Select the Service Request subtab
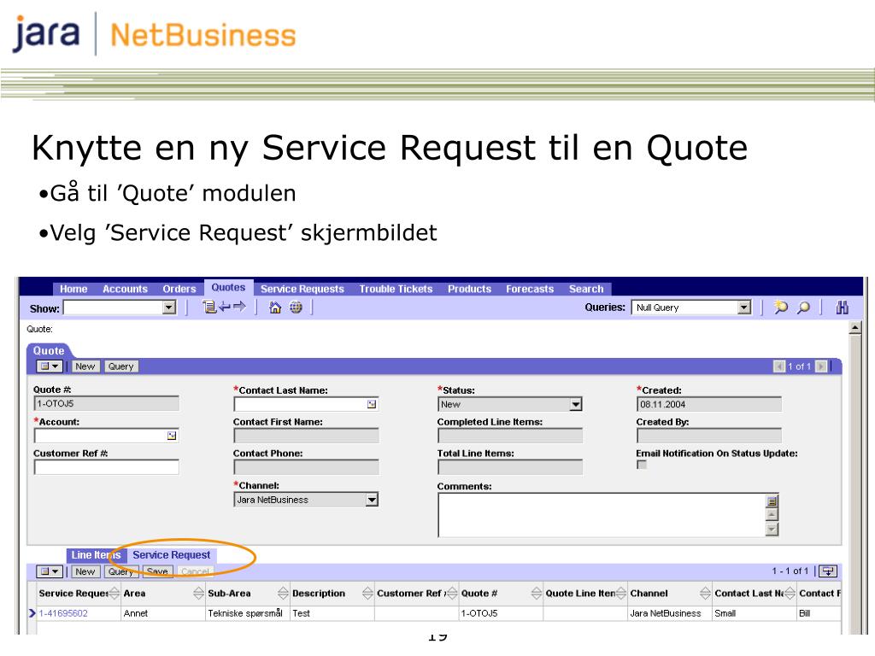Viewport: 875px width, 656px height. [172, 555]
